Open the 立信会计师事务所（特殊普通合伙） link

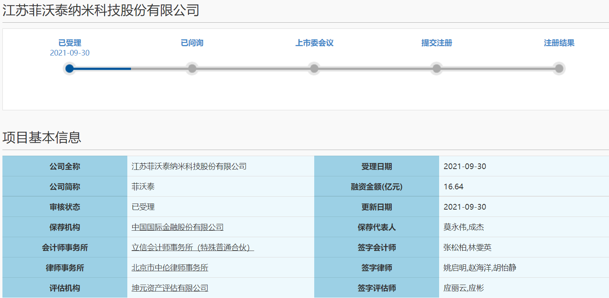point(193,247)
